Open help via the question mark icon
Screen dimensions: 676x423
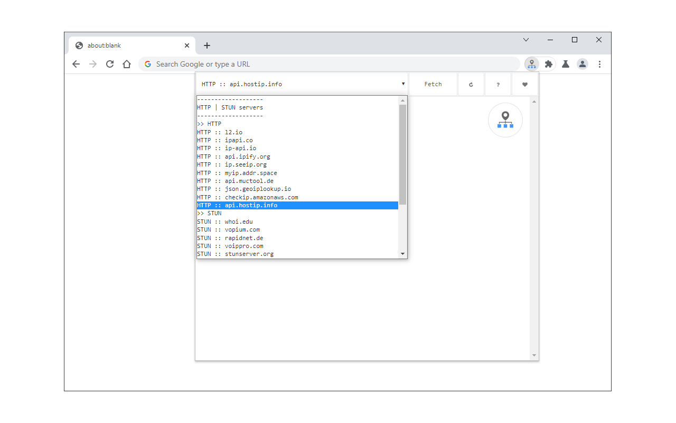(498, 84)
